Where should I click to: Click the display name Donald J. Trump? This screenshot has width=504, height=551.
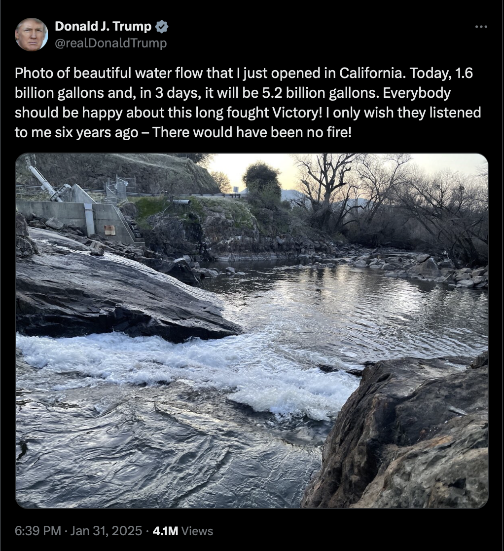(103, 26)
